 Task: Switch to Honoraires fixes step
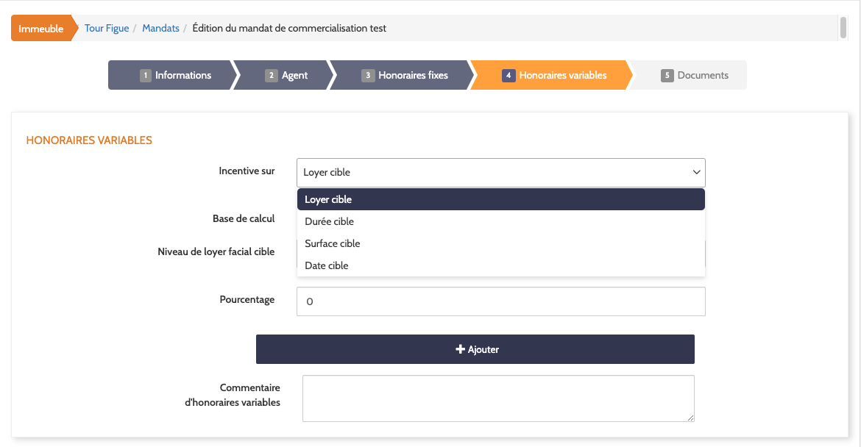tap(413, 76)
